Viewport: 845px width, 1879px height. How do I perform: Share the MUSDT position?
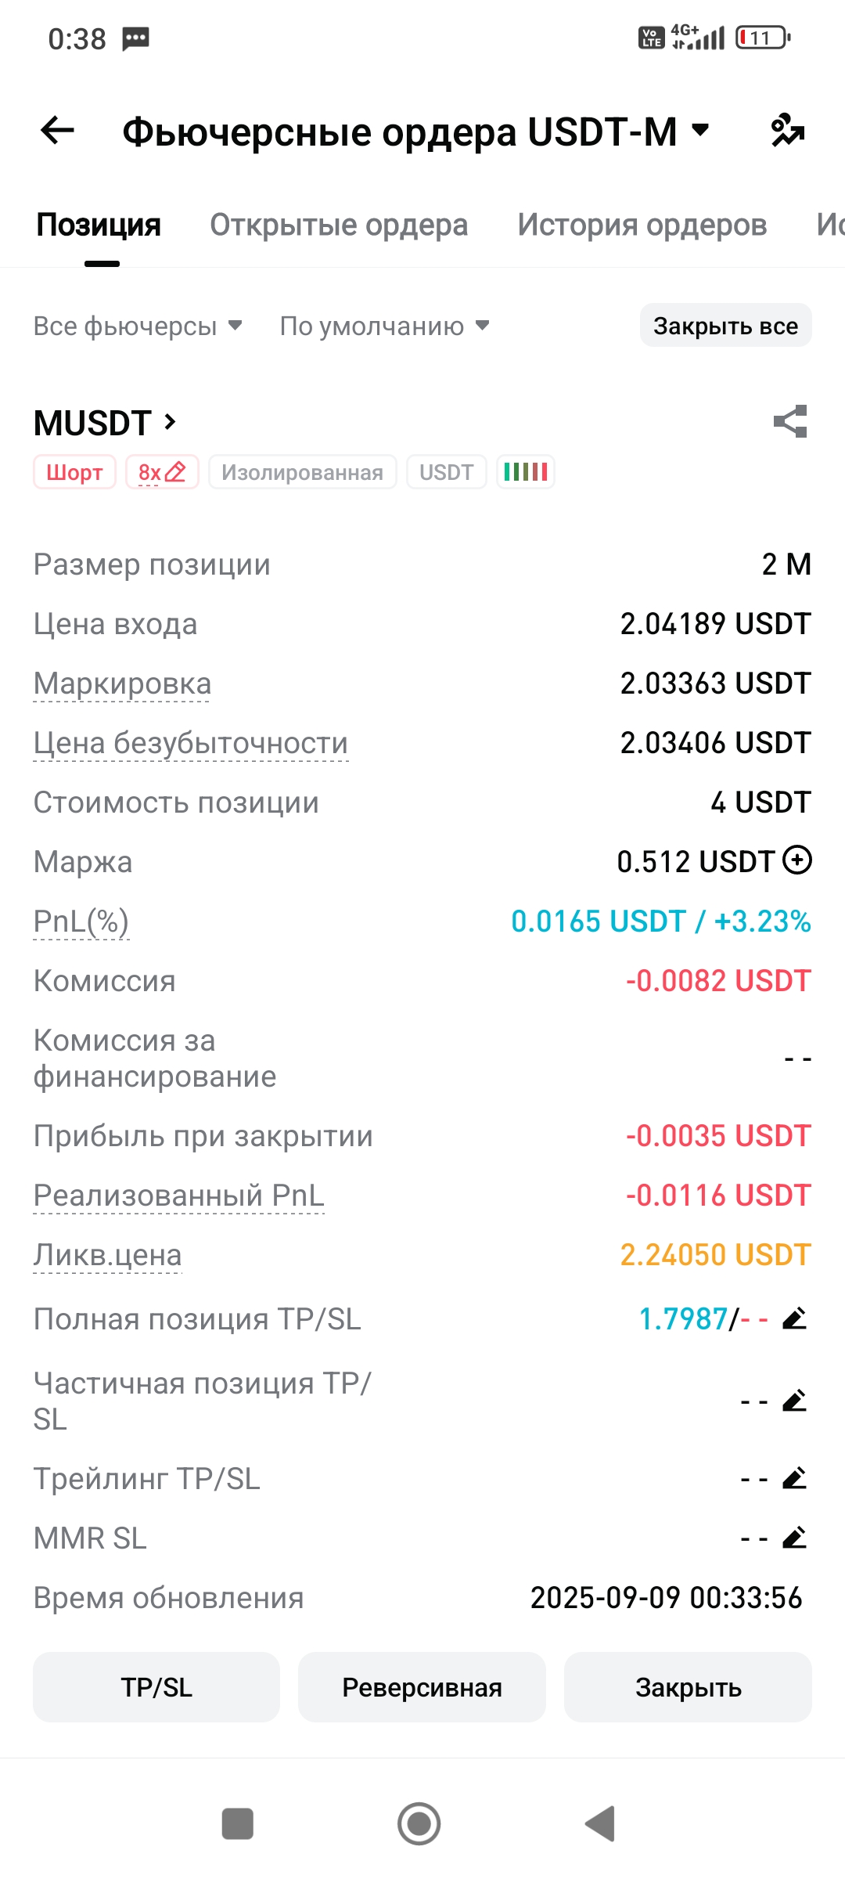point(790,422)
